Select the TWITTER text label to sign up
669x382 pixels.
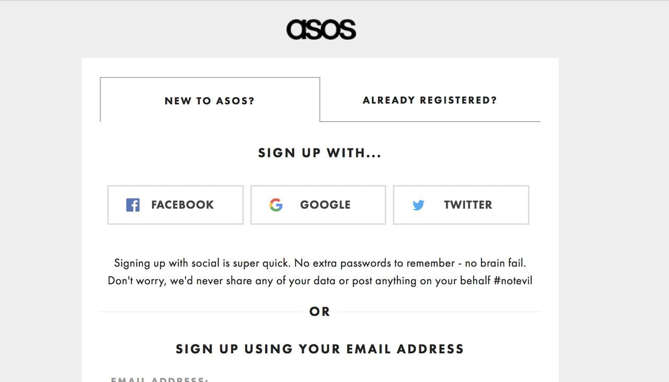468,205
